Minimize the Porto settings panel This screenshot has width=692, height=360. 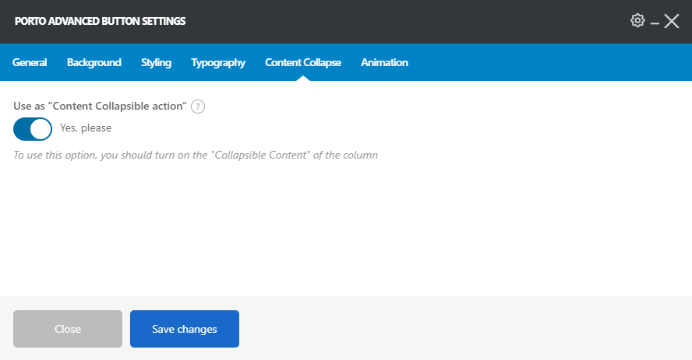[655, 23]
